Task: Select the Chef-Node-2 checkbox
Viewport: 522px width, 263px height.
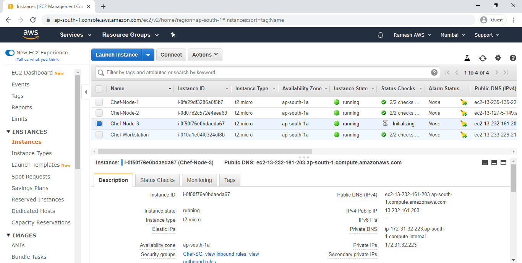Action: click(x=99, y=113)
